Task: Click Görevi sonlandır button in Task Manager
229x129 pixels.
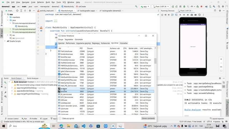Action: coord(148,118)
